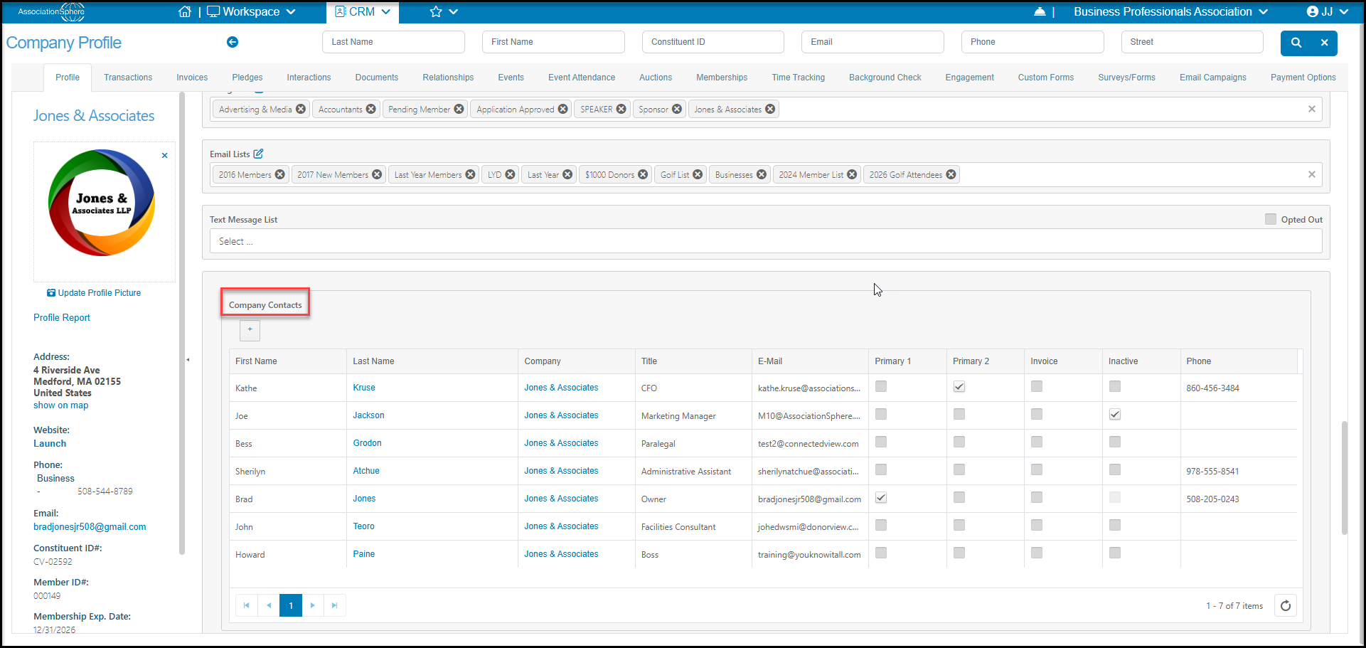Click the Last Name search field
This screenshot has height=648, width=1366.
coord(393,42)
